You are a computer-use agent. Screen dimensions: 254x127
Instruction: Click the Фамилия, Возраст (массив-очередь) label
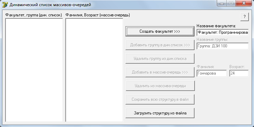pos(98,15)
